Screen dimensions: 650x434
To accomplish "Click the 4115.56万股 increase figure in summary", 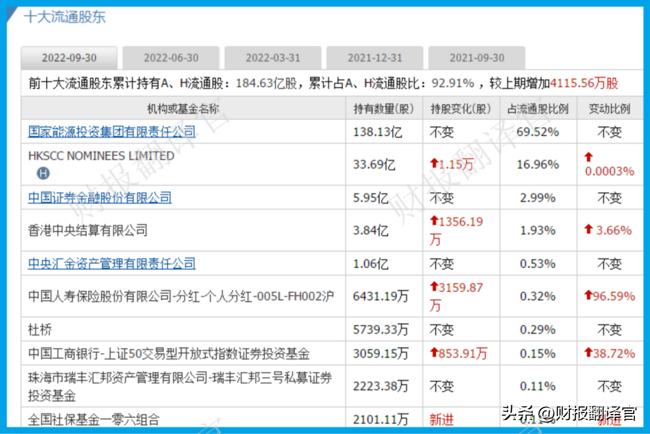I will (584, 83).
